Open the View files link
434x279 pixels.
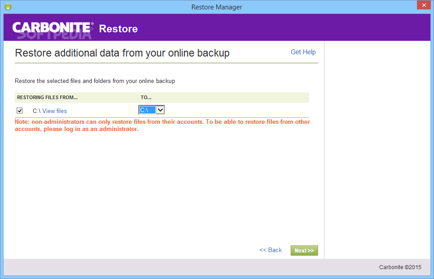(x=54, y=111)
